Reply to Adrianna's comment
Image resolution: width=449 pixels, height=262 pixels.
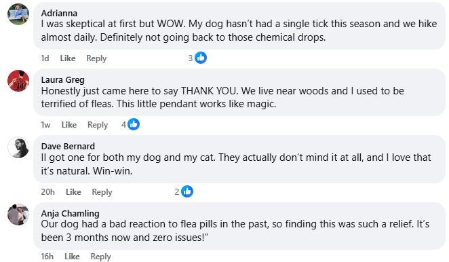click(96, 58)
